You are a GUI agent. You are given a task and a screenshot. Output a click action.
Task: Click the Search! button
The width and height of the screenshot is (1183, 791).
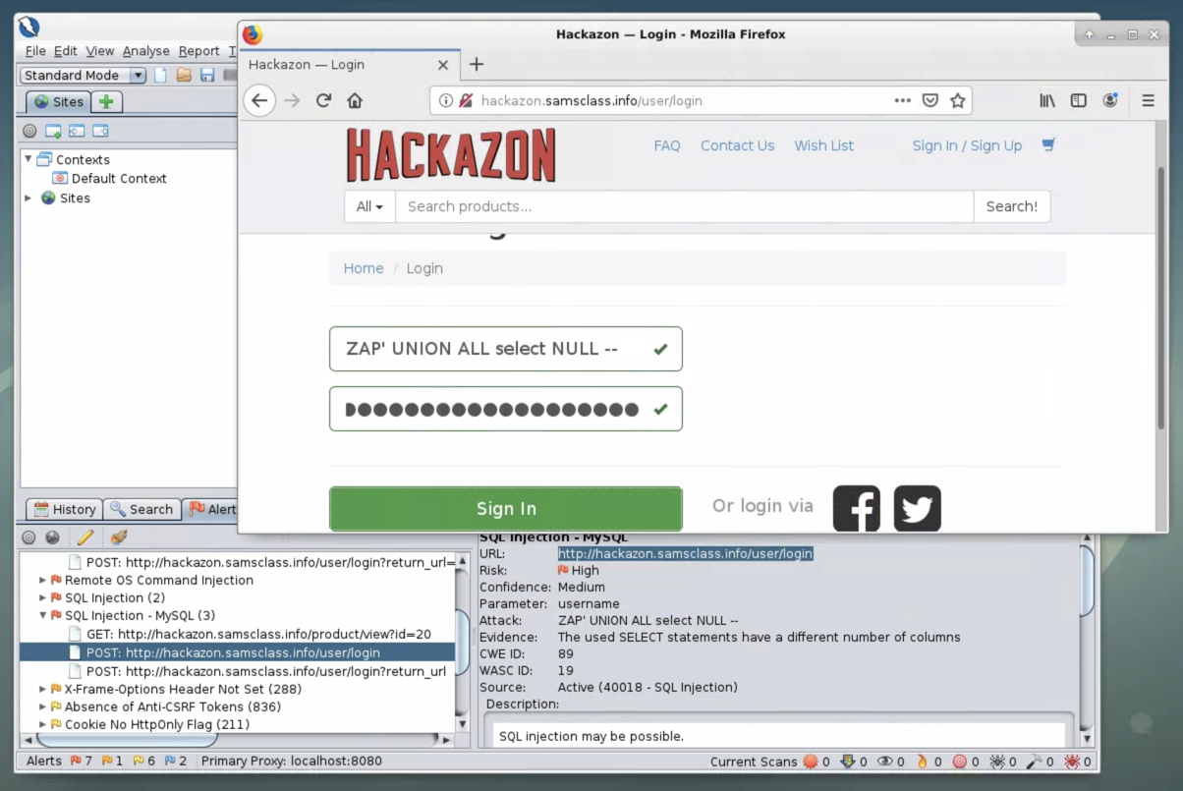pos(1012,206)
